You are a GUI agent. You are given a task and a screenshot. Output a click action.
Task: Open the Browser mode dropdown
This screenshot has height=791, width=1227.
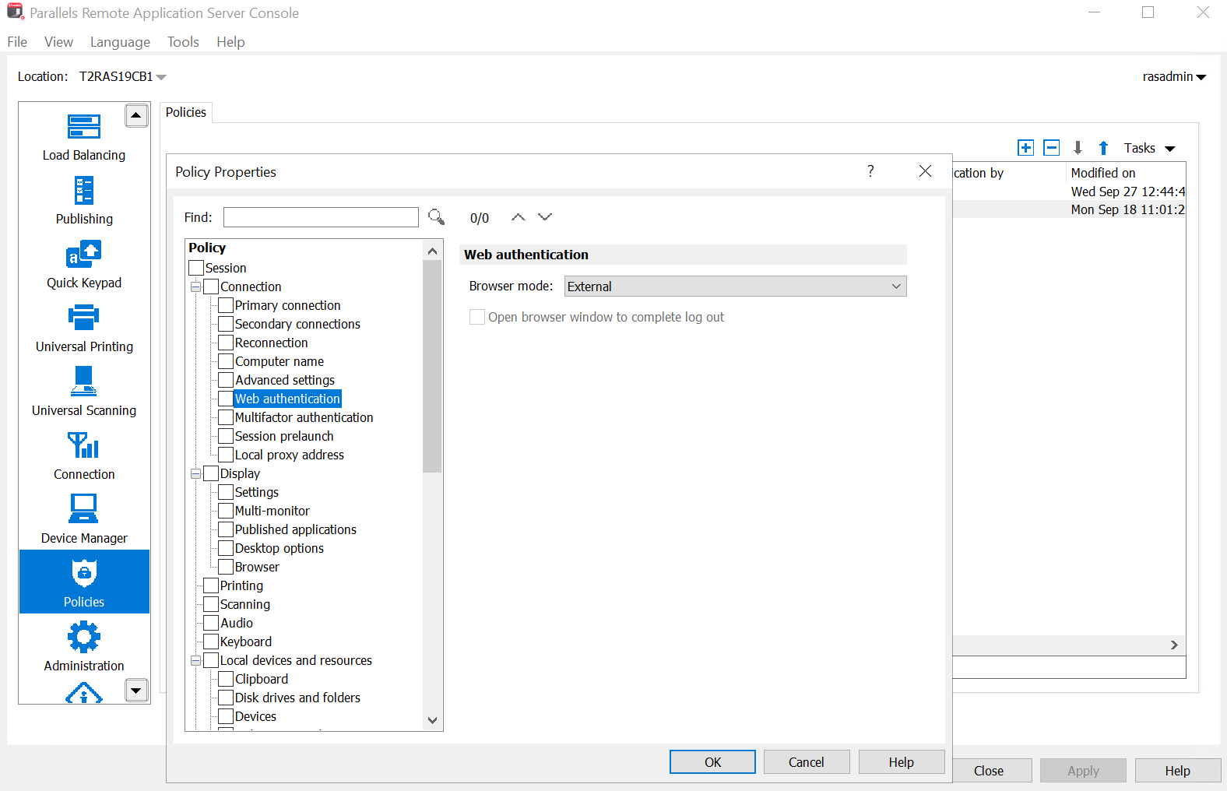pyautogui.click(x=735, y=287)
